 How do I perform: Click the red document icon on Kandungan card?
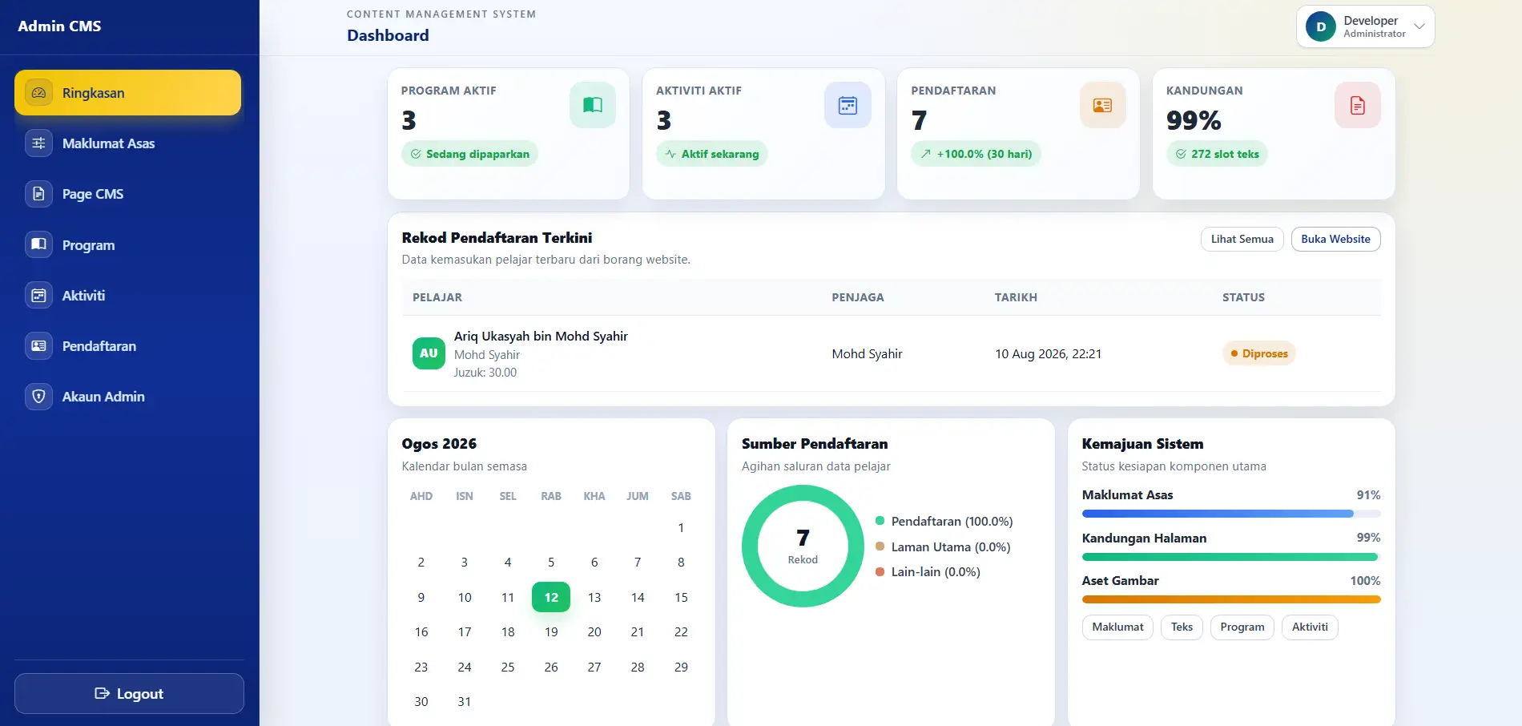(1358, 105)
